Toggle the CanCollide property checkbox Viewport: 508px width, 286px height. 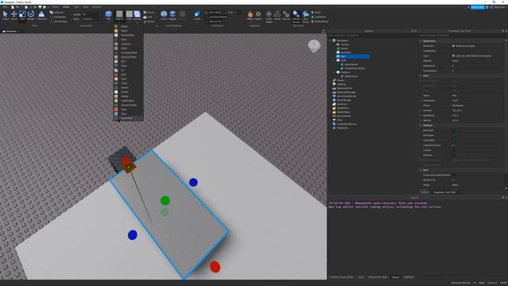pos(453,140)
